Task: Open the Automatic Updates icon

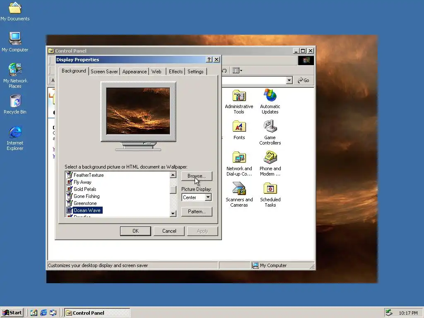Action: 270,102
